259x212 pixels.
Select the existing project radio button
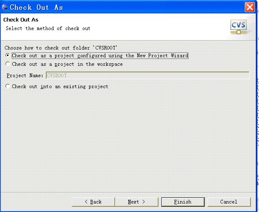[8, 86]
